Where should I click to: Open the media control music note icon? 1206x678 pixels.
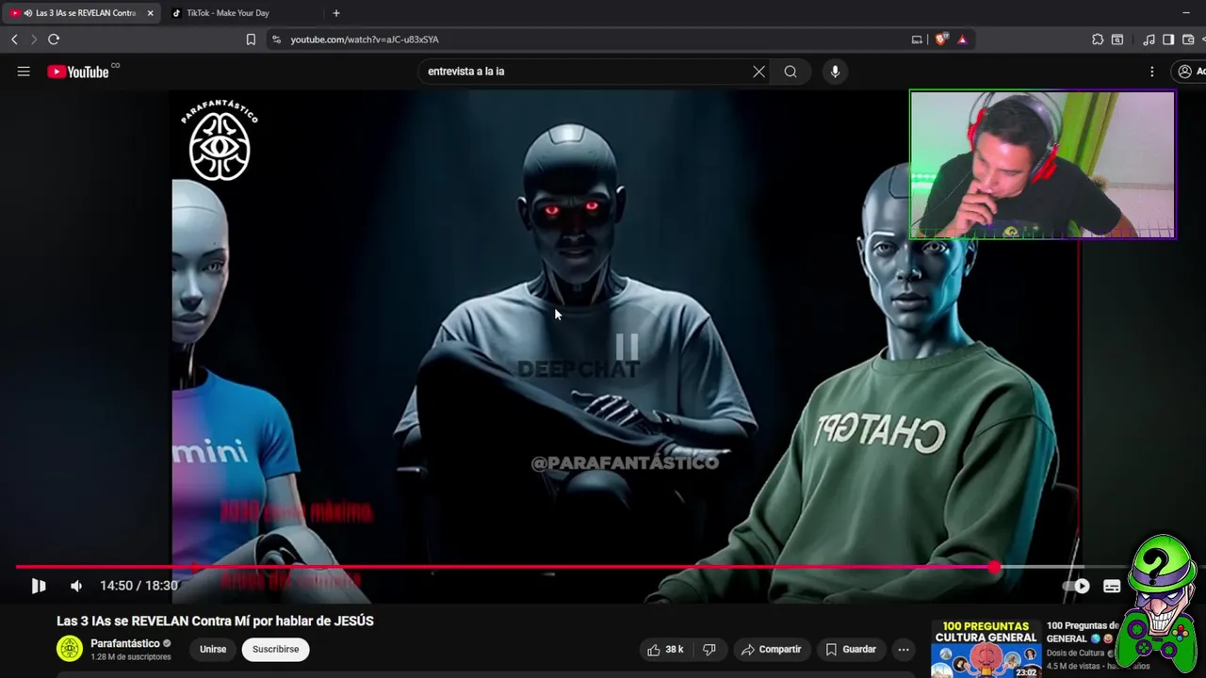1149,40
